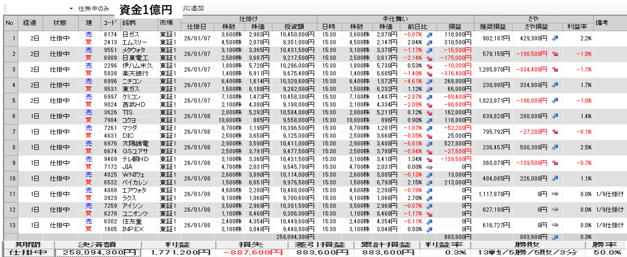The image size is (627, 257).
Task: Click the 利益率 column header
Action: (x=577, y=26)
